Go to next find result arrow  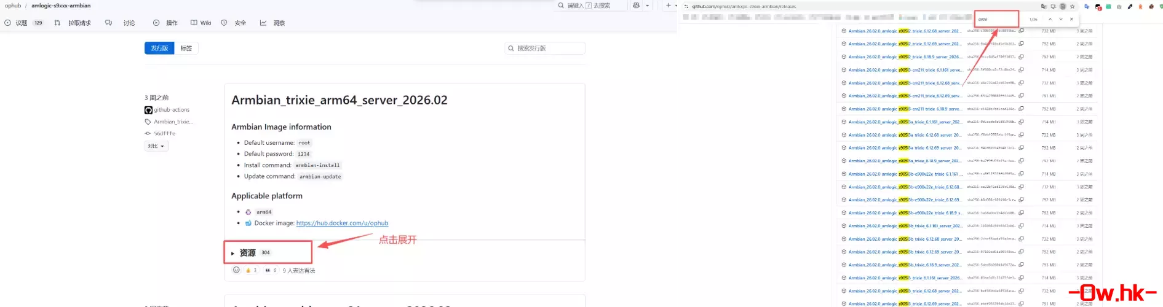1061,19
